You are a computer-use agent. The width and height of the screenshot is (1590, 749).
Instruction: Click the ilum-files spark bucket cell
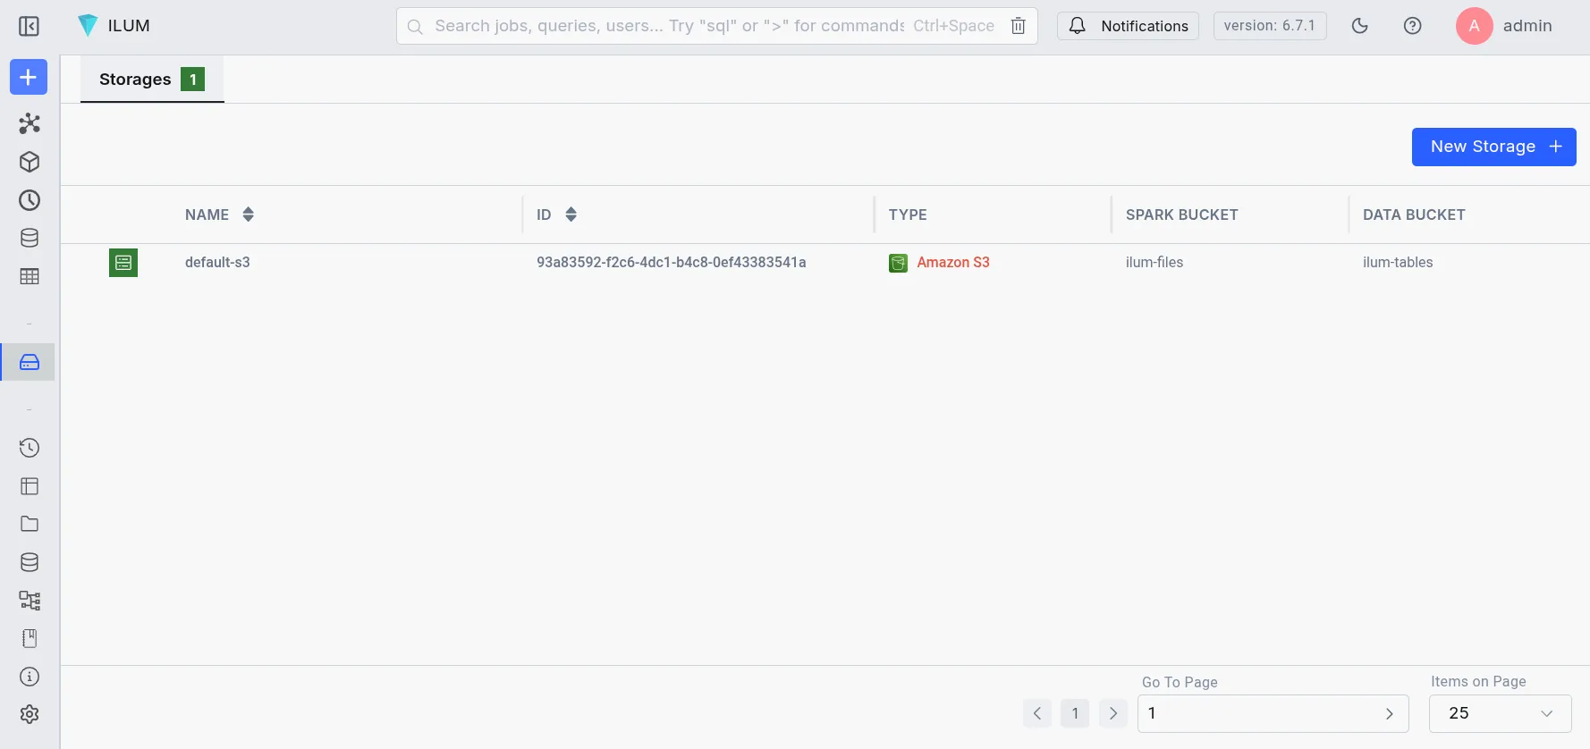[1154, 263]
